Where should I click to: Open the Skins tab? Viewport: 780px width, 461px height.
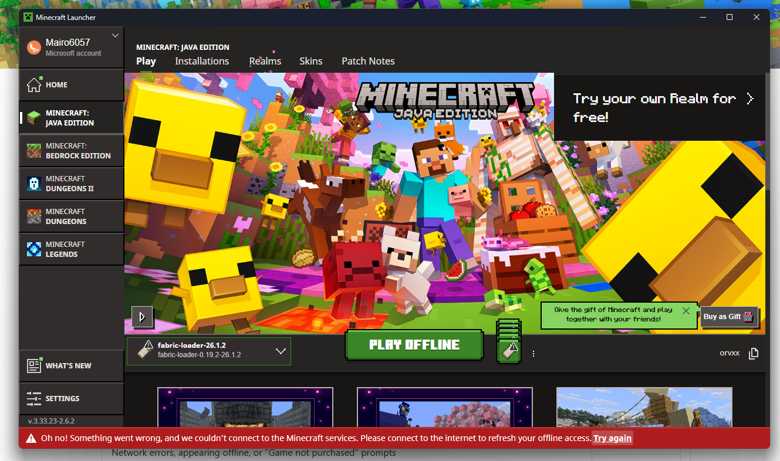311,61
